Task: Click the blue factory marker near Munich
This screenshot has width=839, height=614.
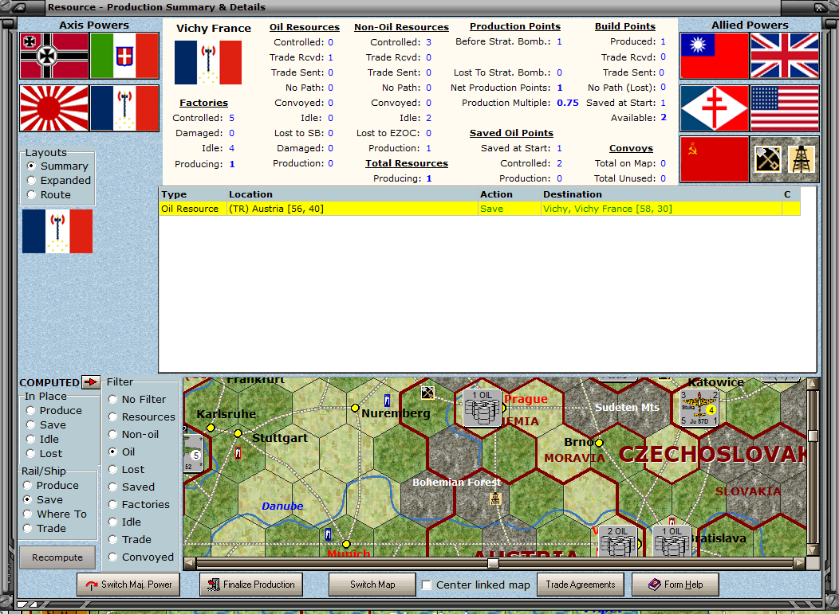Action: 328,534
